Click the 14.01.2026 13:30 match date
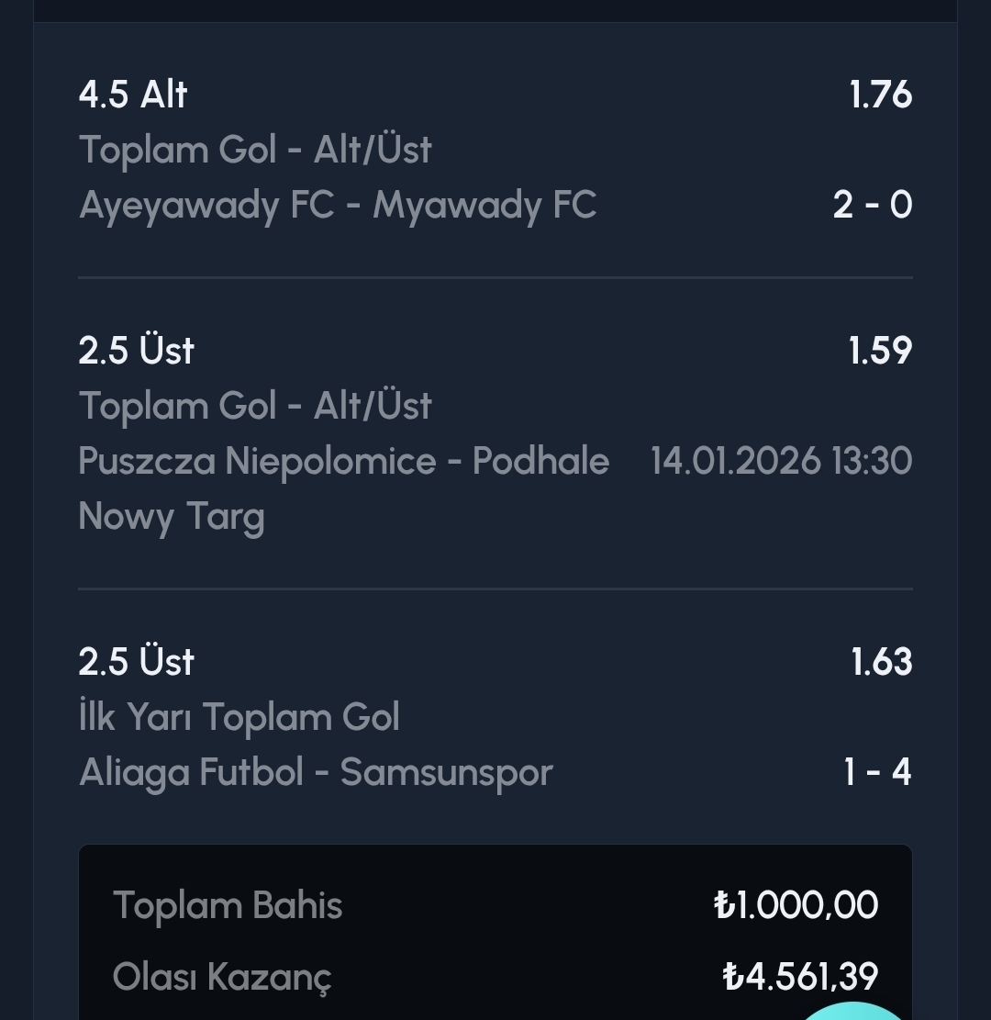 (x=781, y=461)
